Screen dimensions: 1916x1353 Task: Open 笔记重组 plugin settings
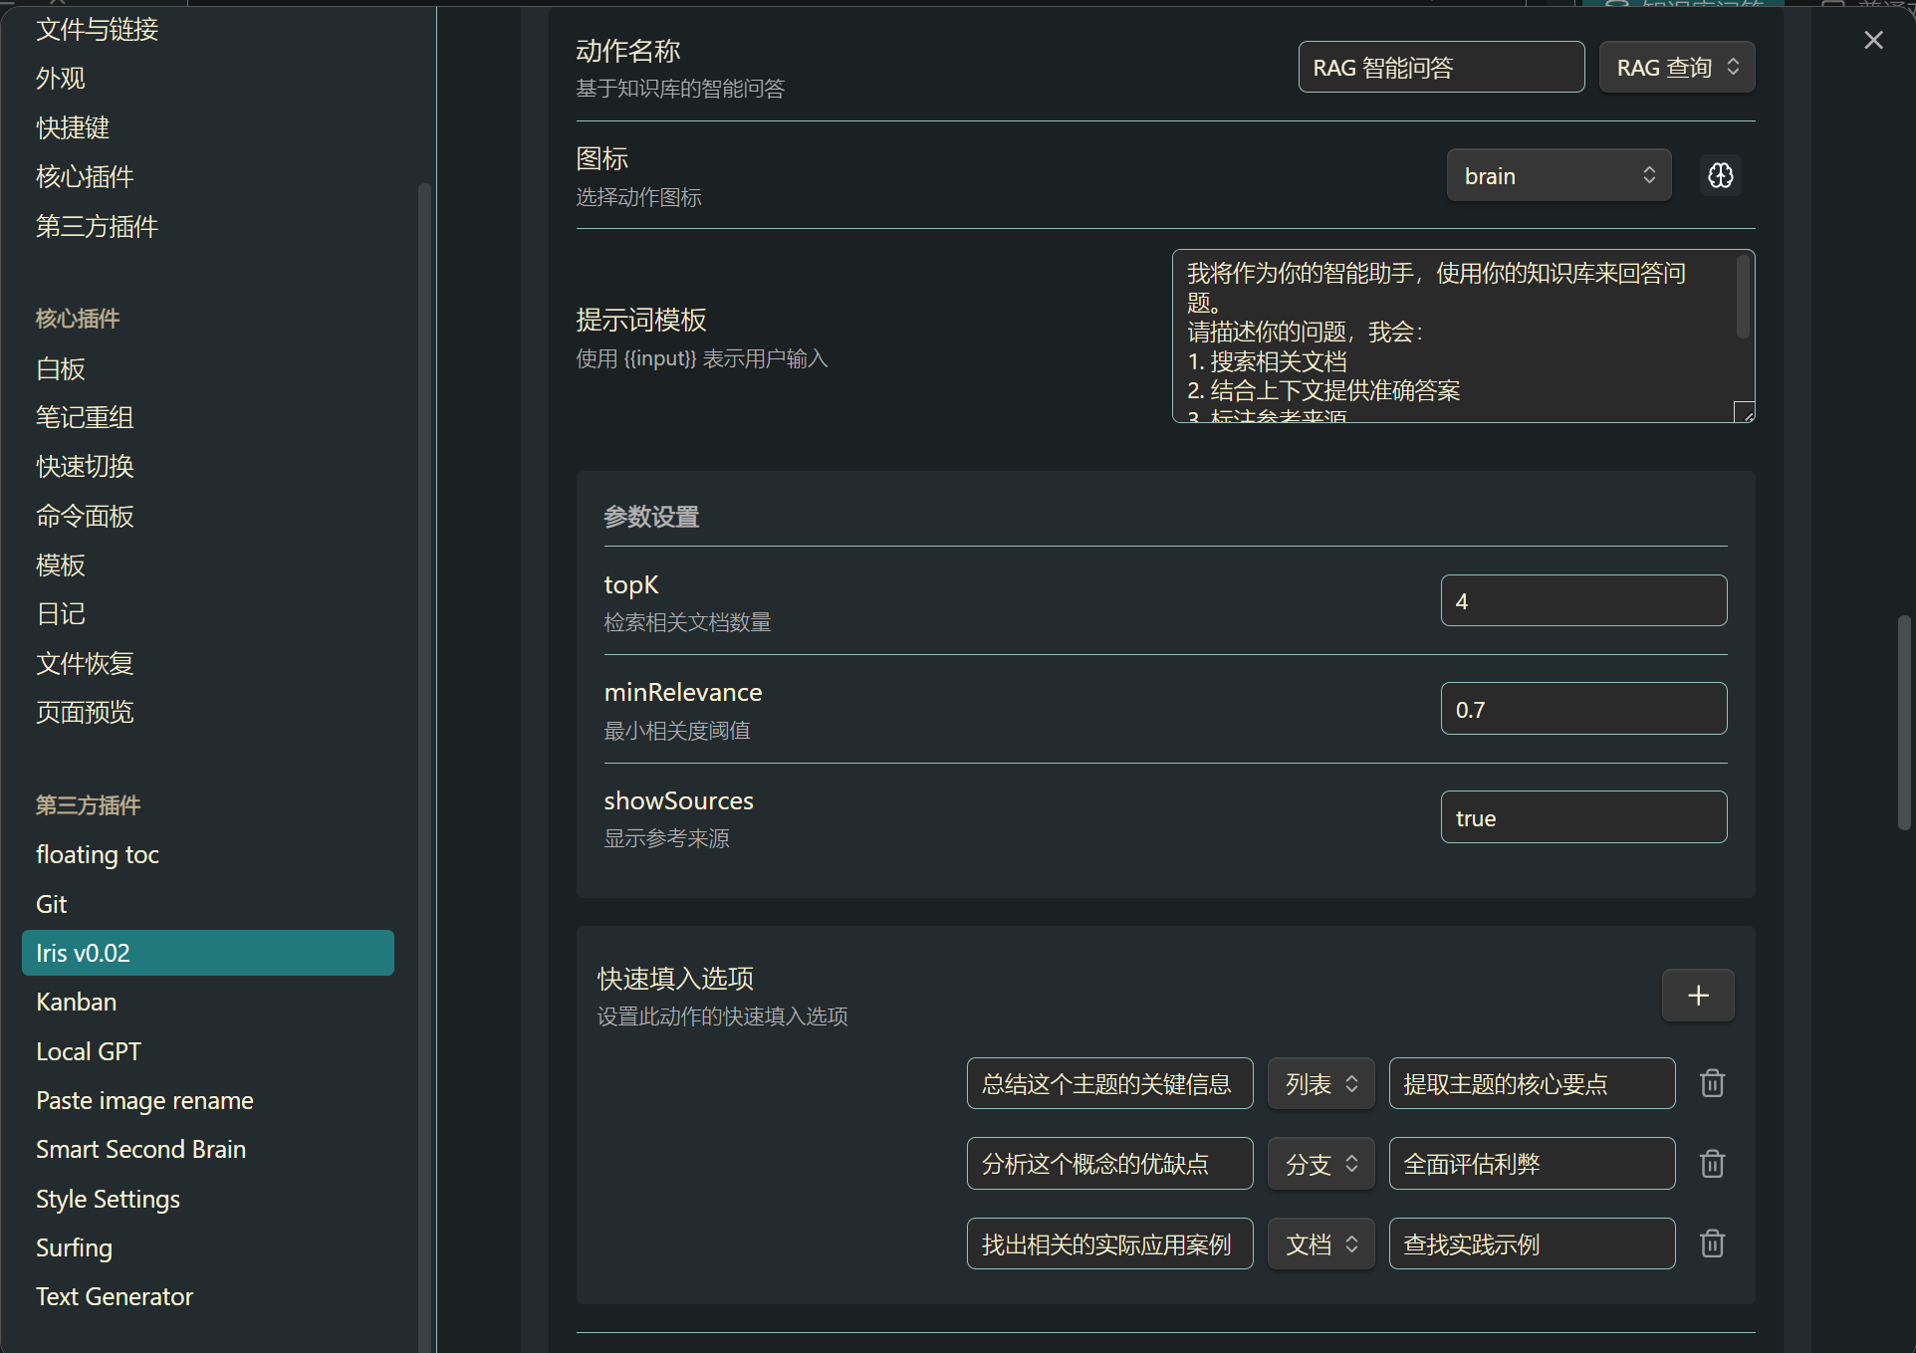tap(207, 417)
